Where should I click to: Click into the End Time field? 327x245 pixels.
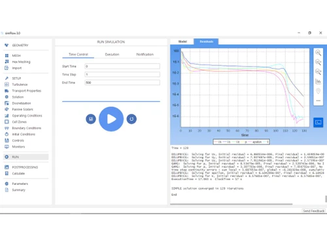[x=122, y=82]
